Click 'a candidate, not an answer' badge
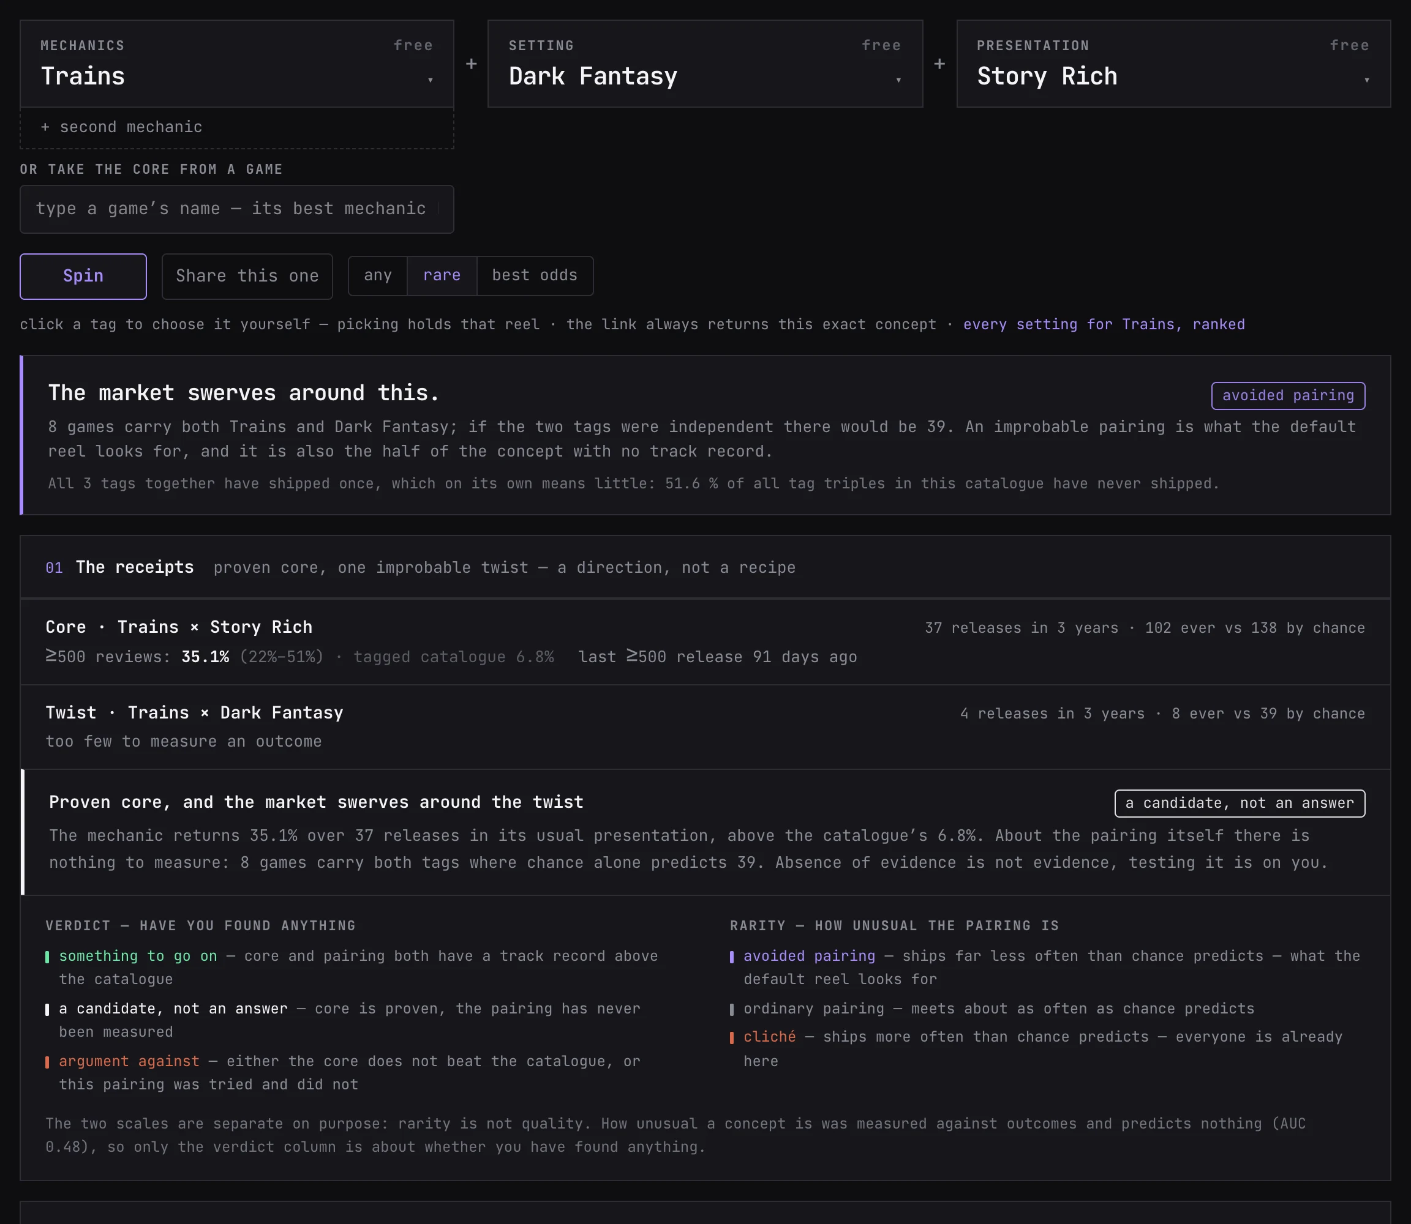1411x1224 pixels. point(1240,803)
